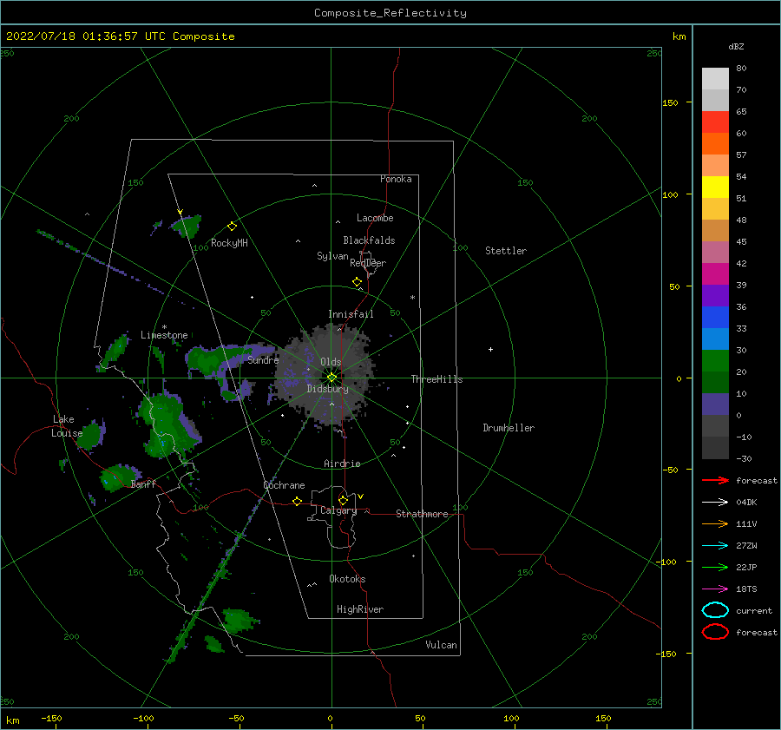Click the Limestone label
This screenshot has height=730, width=781.
point(164,335)
